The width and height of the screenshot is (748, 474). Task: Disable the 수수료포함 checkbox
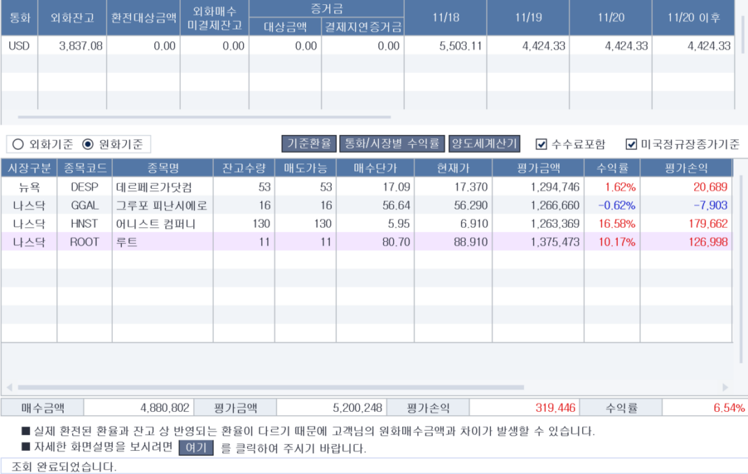point(541,144)
